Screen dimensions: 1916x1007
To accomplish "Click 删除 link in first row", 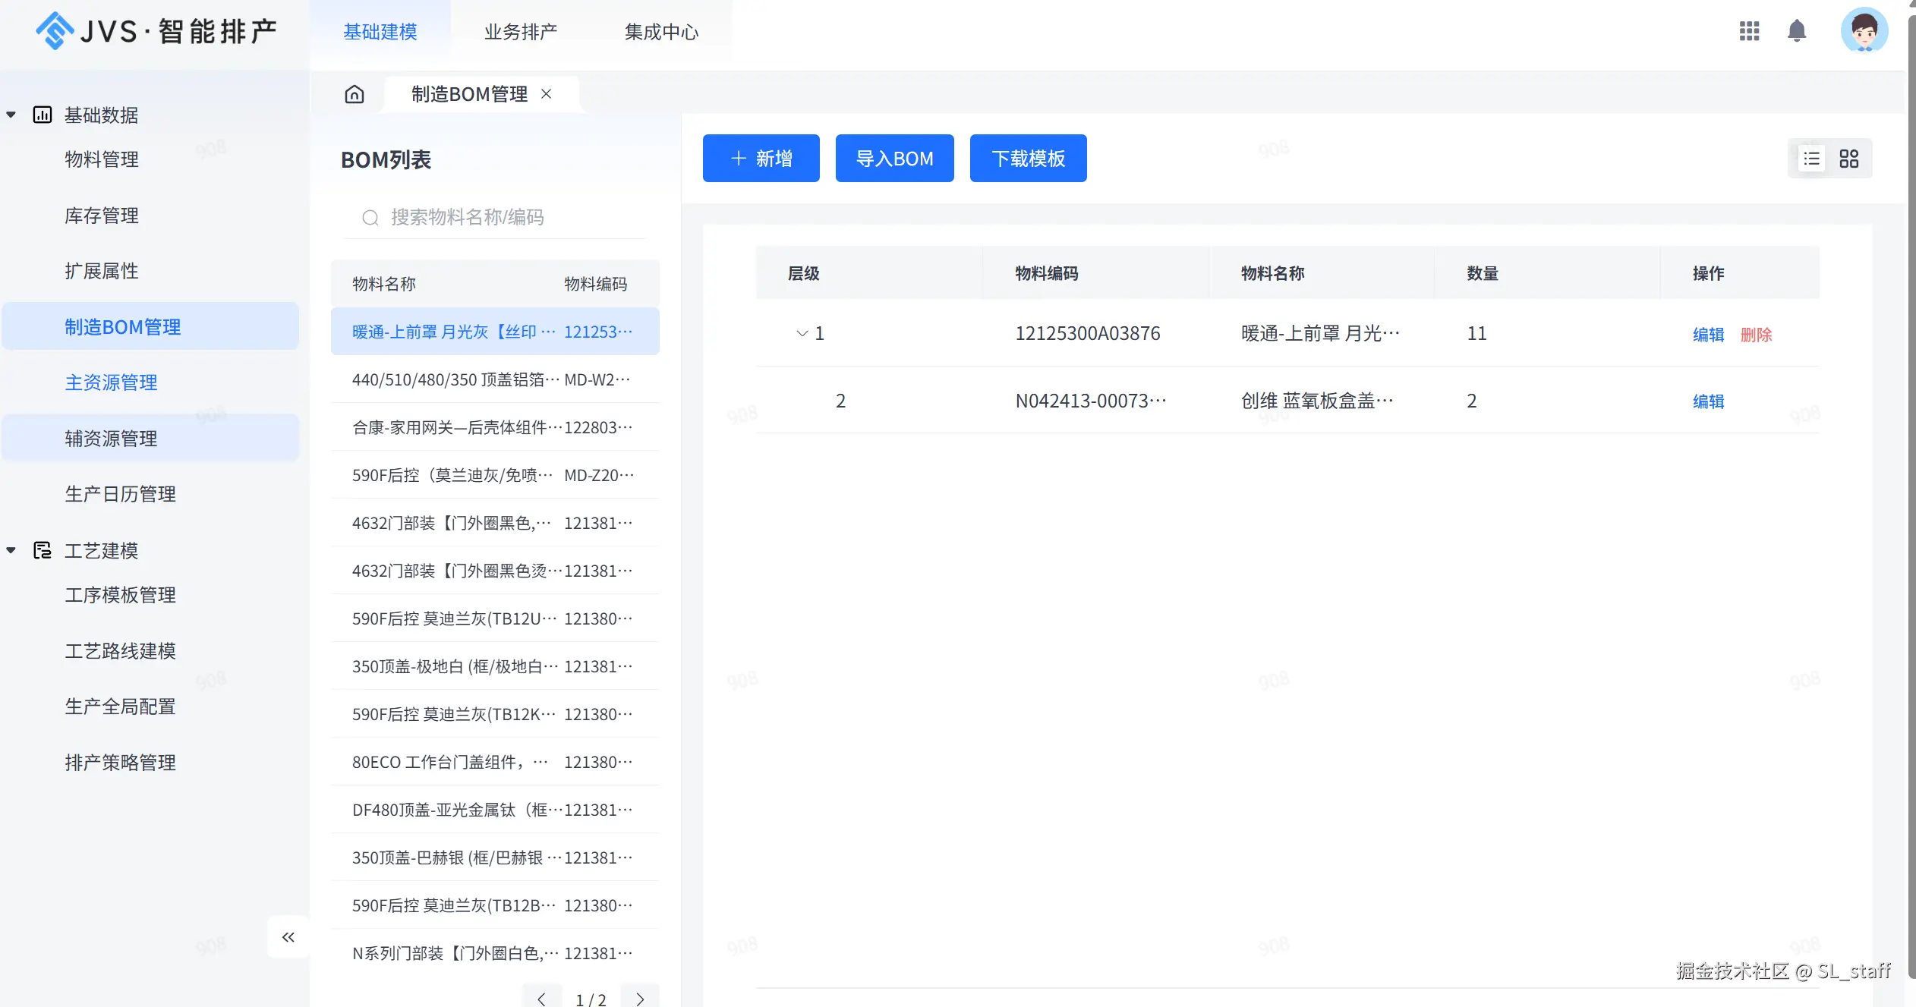I will tap(1756, 335).
